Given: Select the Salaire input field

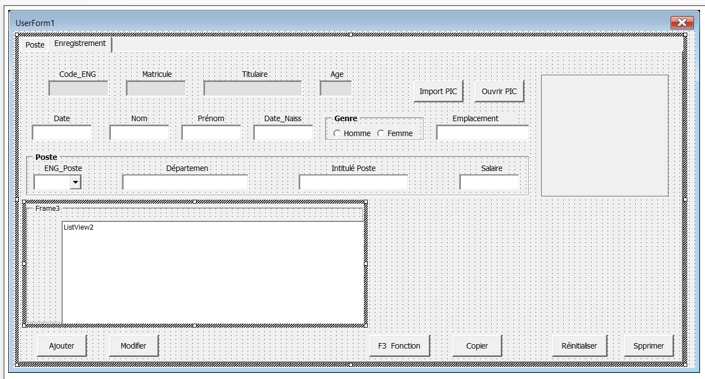Looking at the screenshot, I should click(x=489, y=182).
